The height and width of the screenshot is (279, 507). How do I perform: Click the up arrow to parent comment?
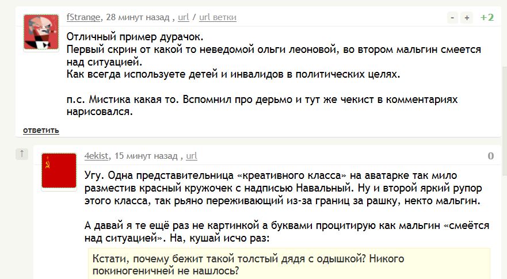point(22,154)
